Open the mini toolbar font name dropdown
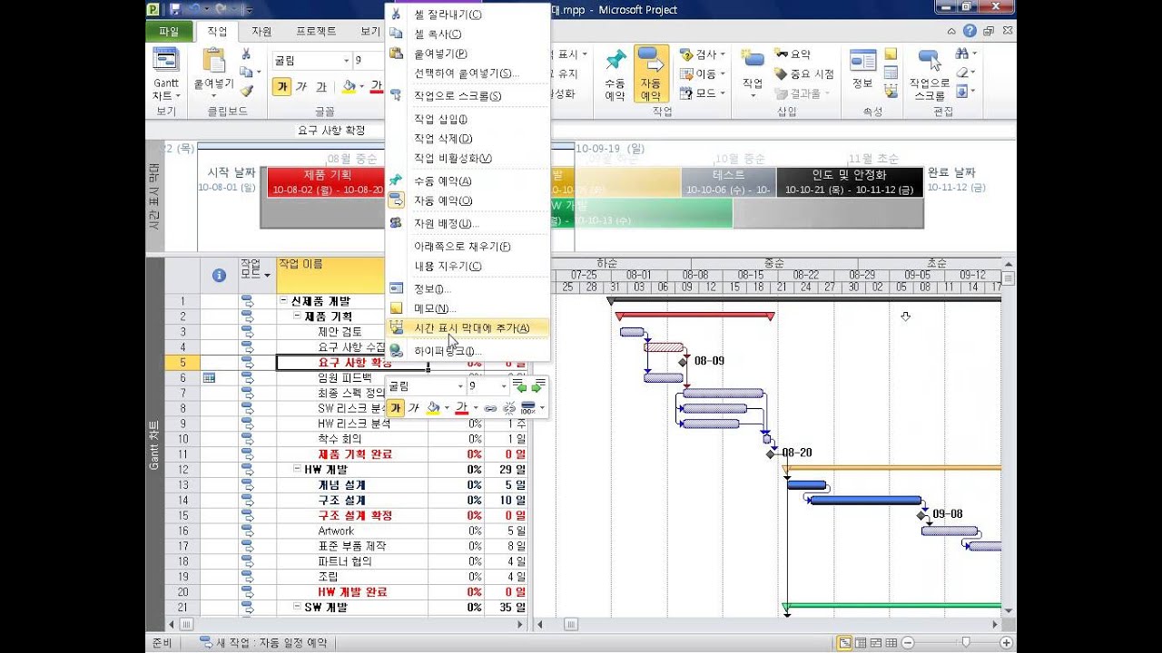Viewport: 1162px width, 653px height. point(460,386)
